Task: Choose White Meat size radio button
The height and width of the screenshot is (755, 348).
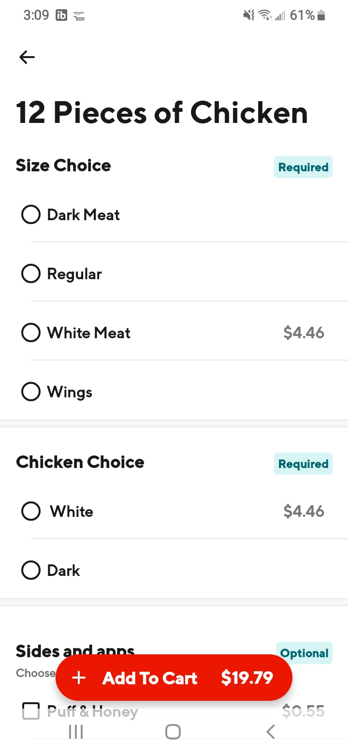Action: (31, 333)
